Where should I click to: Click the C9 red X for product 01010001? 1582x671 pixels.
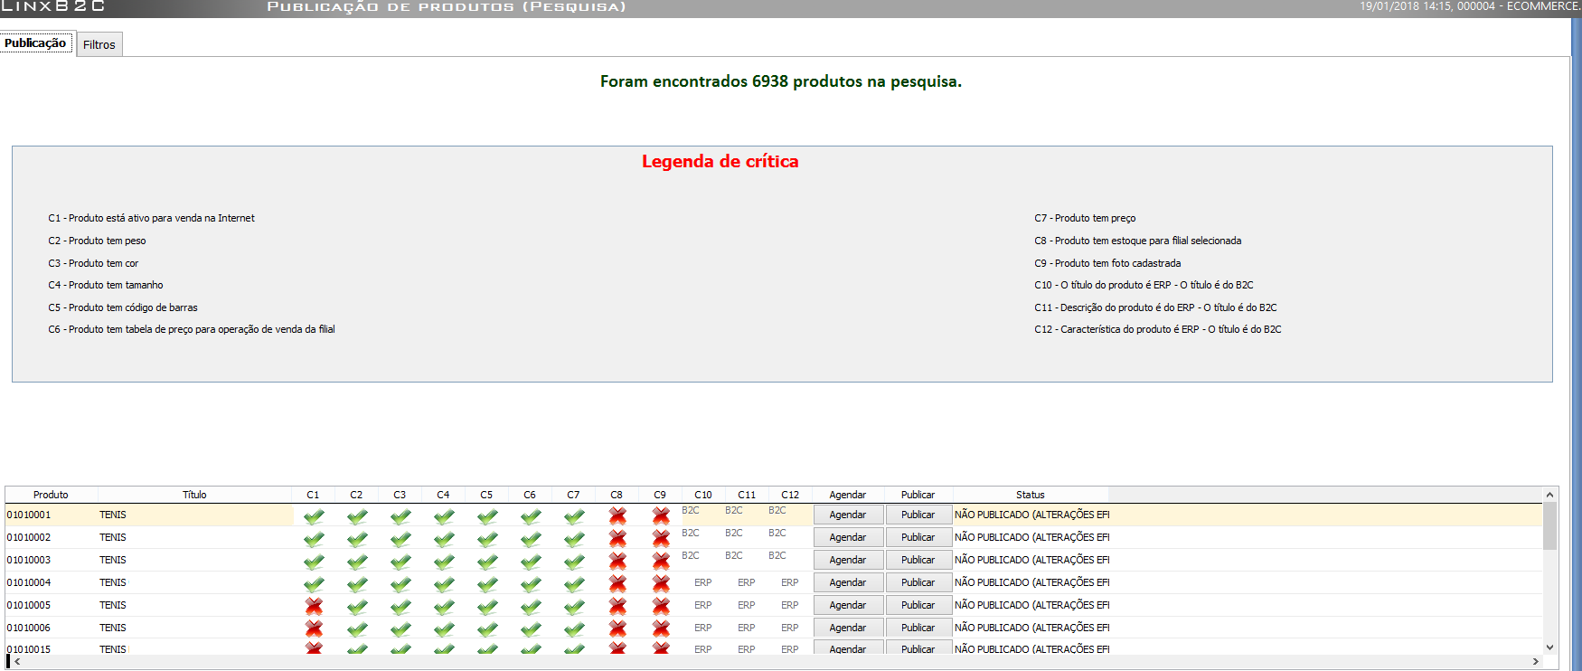[661, 516]
